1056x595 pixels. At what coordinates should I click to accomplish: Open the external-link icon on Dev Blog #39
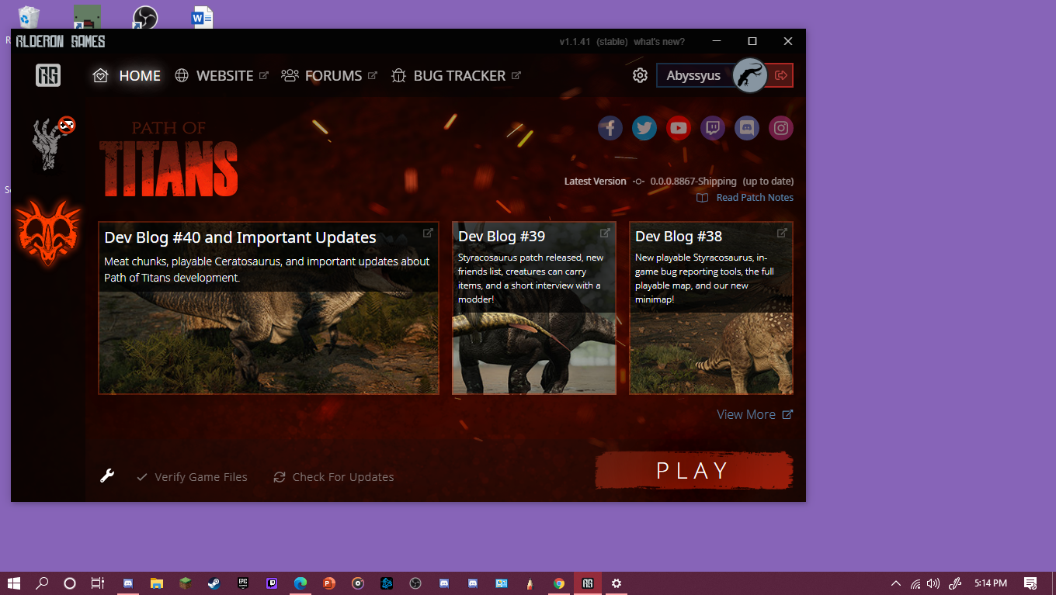(x=605, y=233)
